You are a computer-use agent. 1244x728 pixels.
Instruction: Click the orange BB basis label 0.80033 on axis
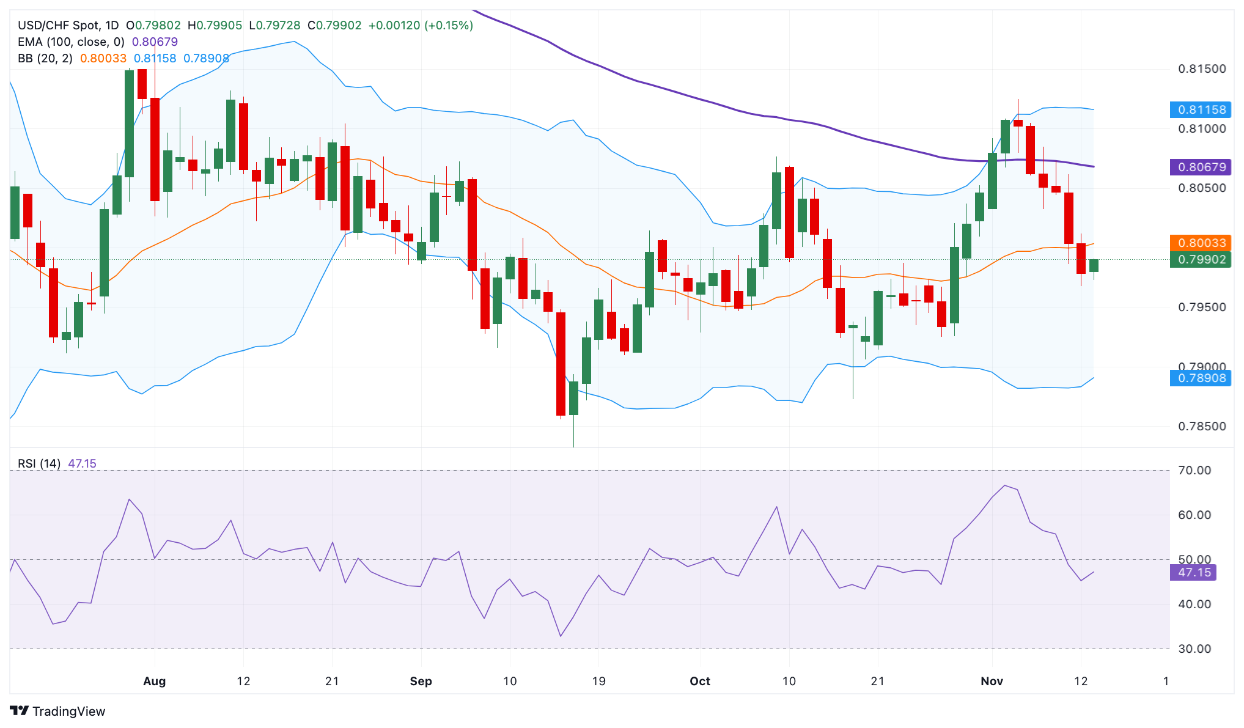pyautogui.click(x=1201, y=243)
